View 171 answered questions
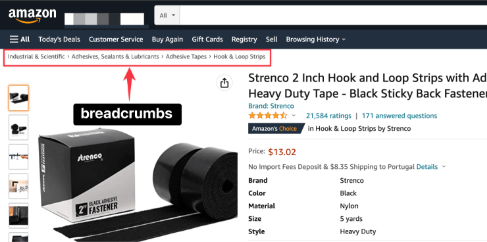This screenshot has height=242, width=487. click(x=399, y=116)
